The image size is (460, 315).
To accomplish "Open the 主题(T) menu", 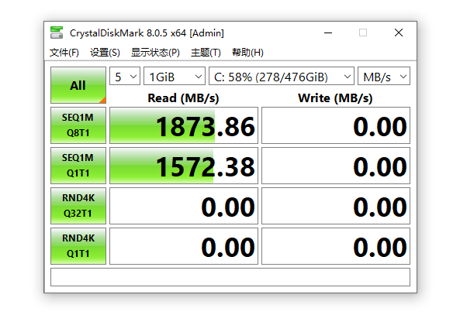I will click(x=206, y=53).
